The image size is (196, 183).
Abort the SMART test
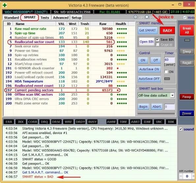(x=156, y=106)
